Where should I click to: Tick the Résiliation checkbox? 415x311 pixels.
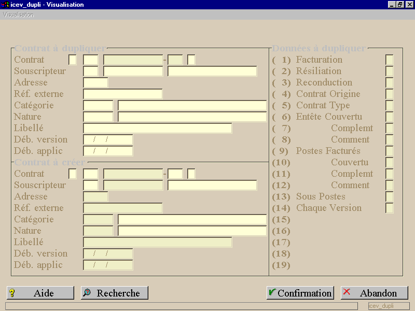point(390,71)
